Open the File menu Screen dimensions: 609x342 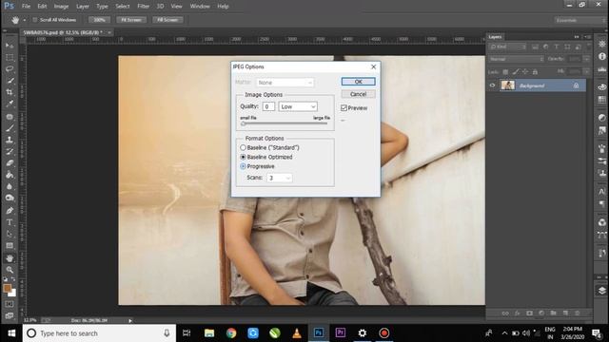pyautogui.click(x=26, y=7)
